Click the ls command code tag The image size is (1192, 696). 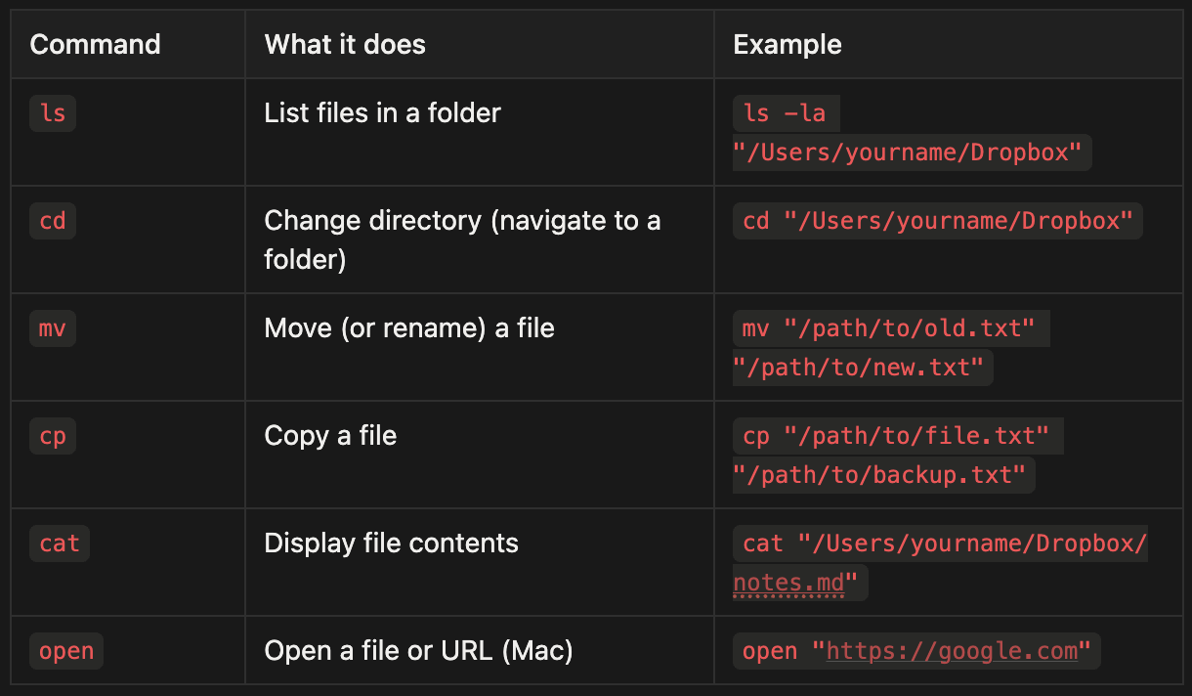53,113
